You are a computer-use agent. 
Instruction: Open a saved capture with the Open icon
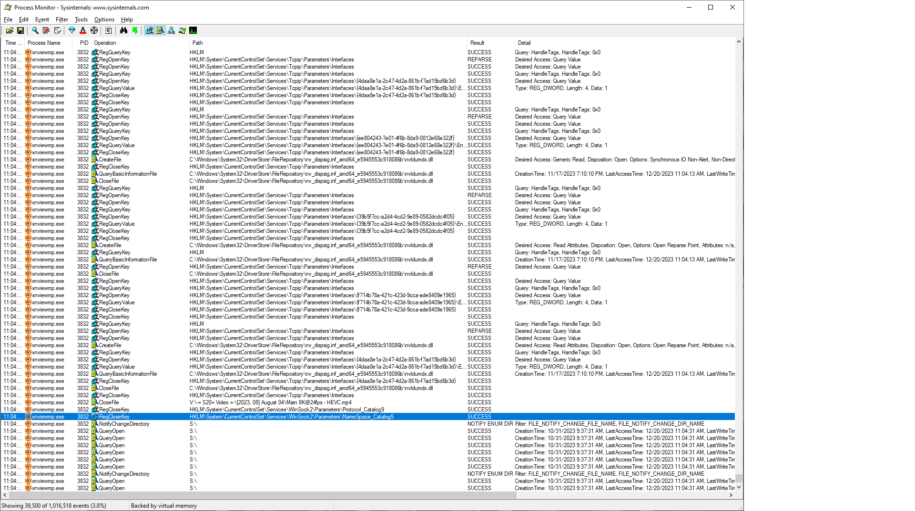click(x=10, y=30)
